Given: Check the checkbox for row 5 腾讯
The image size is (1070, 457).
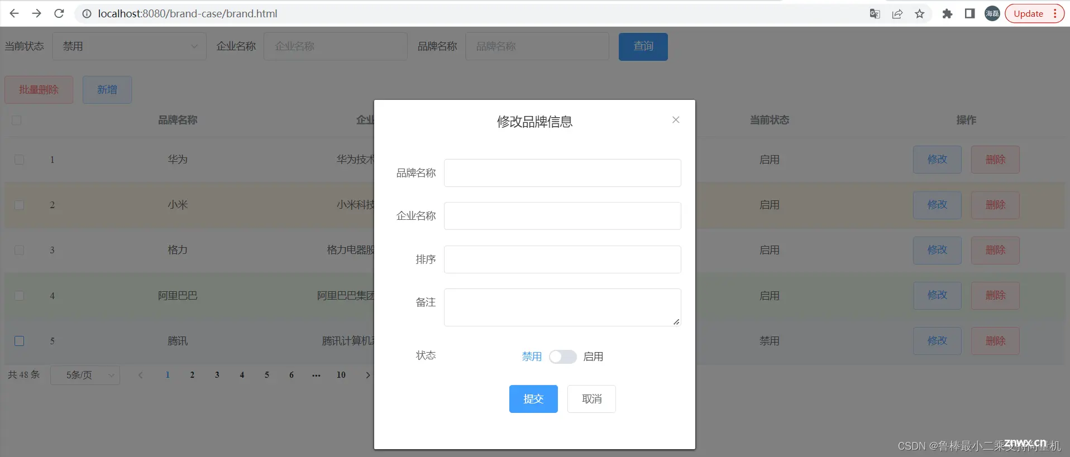Looking at the screenshot, I should coord(19,341).
